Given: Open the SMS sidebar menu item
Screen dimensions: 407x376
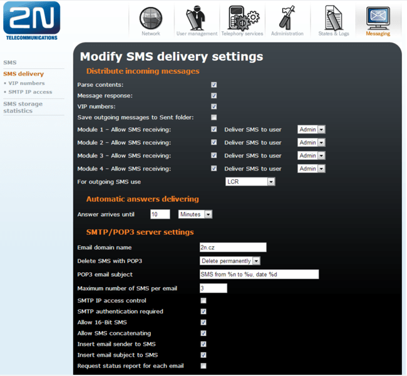Looking at the screenshot, I should pos(10,62).
